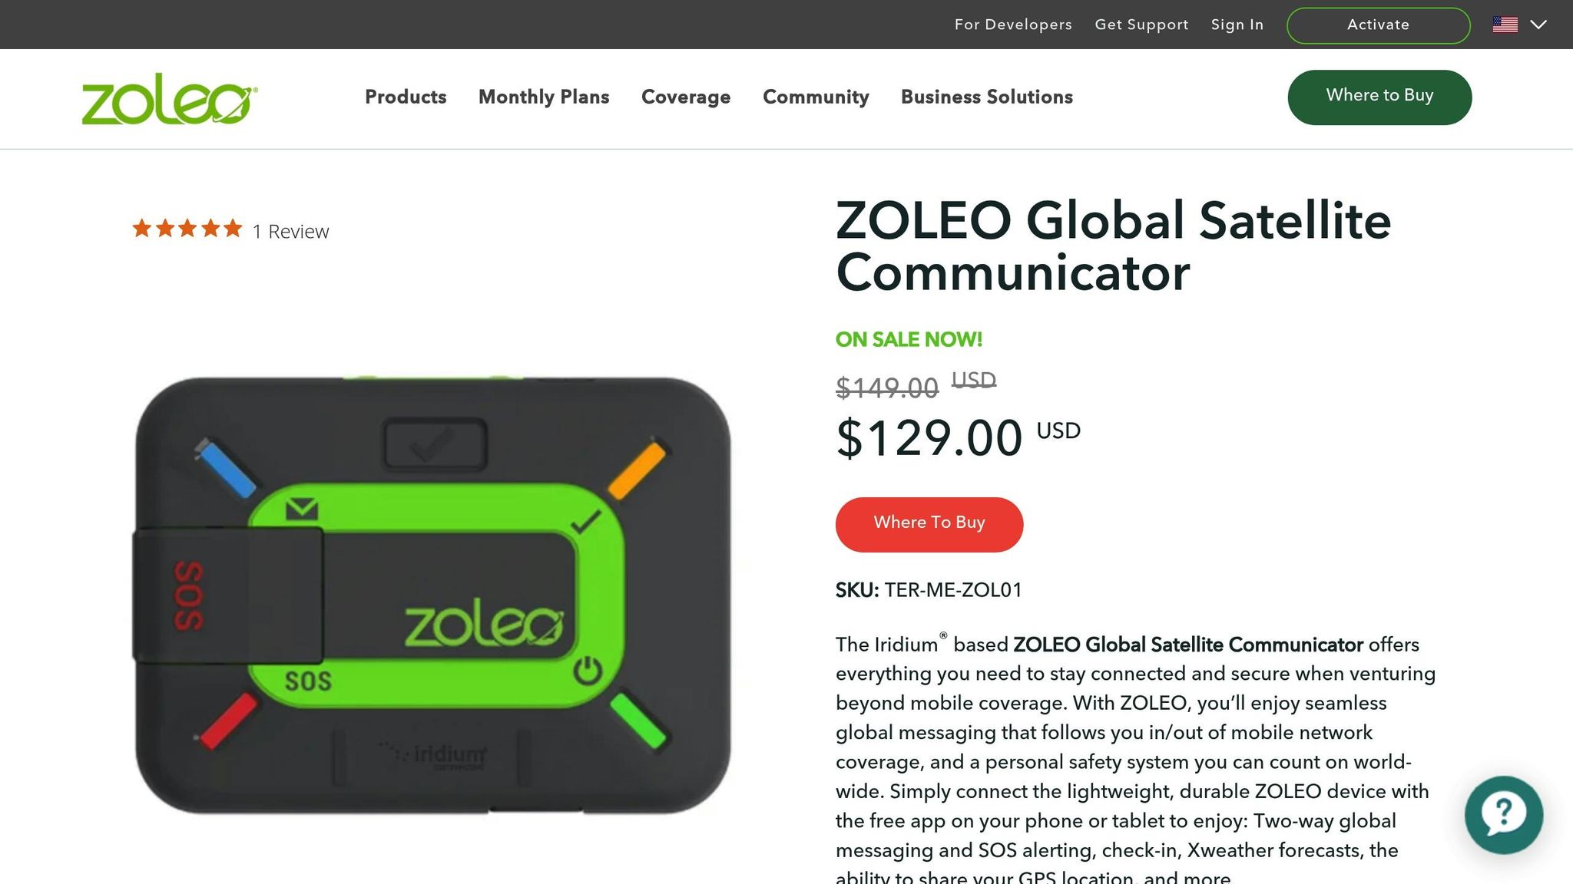This screenshot has width=1573, height=884.
Task: Open the 1 Review link
Action: click(x=290, y=230)
